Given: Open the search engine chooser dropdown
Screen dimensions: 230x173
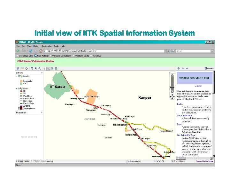Looking at the screenshot, I should point(173,51).
